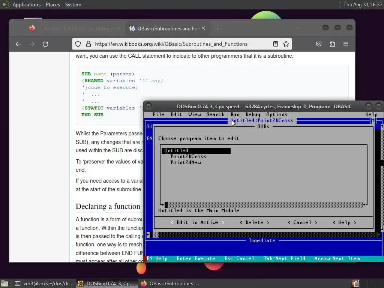Open the QBasic File menu

click(x=158, y=114)
